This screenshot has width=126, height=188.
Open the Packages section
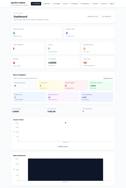[56, 4]
